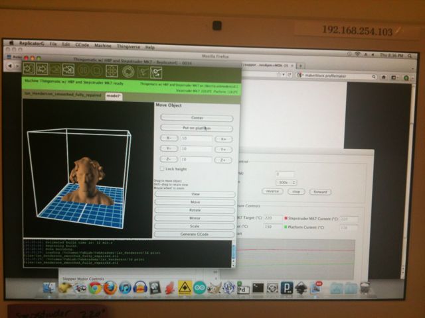Click the Connect to machine icon
The height and width of the screenshot is (318, 425).
[143, 72]
